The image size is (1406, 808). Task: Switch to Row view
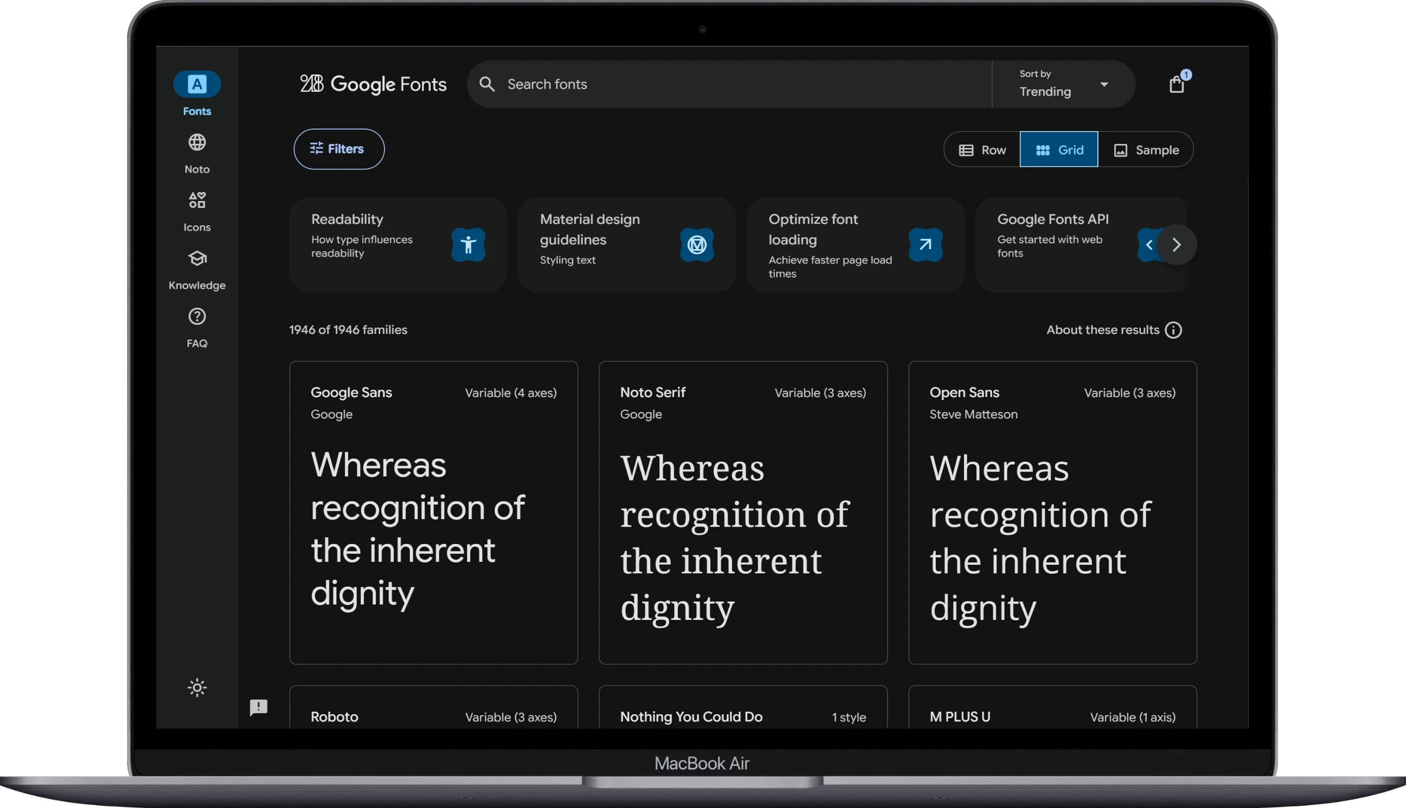[x=982, y=150]
